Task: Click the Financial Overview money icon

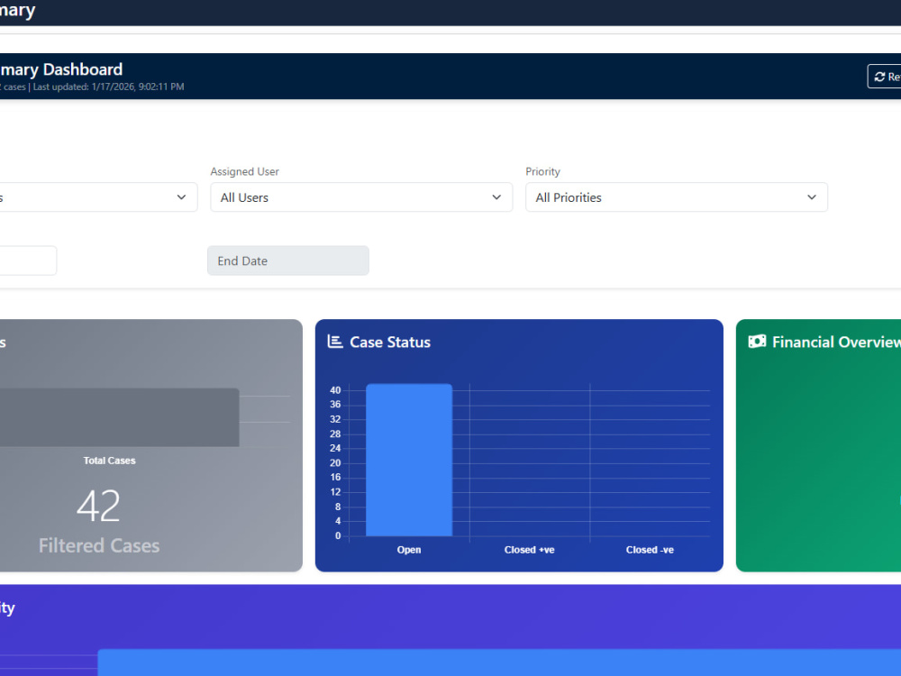Action: point(757,342)
